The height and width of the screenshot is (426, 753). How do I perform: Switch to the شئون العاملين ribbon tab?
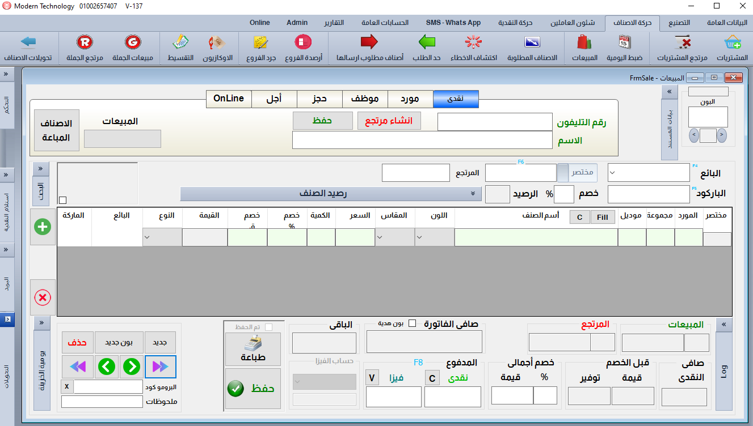pos(572,23)
